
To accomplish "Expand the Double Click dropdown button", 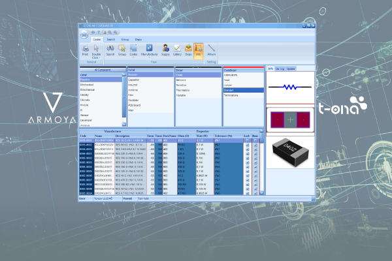I will pyautogui.click(x=96, y=52).
